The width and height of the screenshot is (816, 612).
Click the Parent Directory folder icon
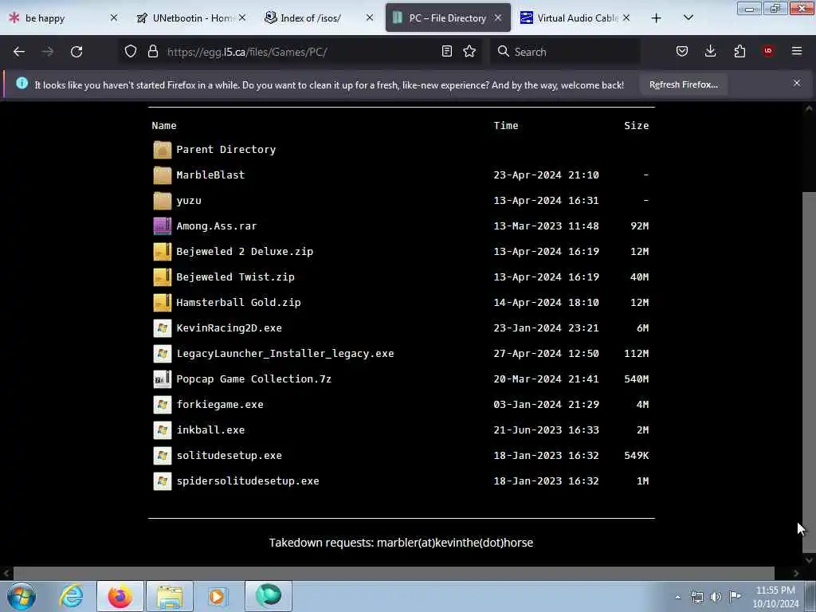163,149
